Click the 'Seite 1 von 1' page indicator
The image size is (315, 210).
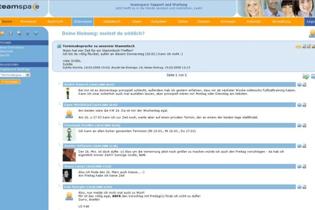177,75
